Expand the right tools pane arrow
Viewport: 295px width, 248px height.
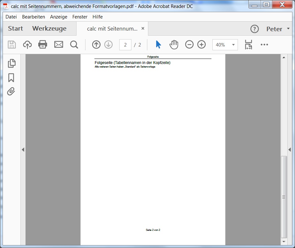[290, 150]
